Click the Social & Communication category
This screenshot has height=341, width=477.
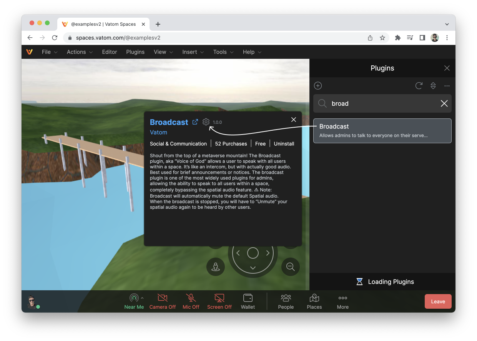178,144
